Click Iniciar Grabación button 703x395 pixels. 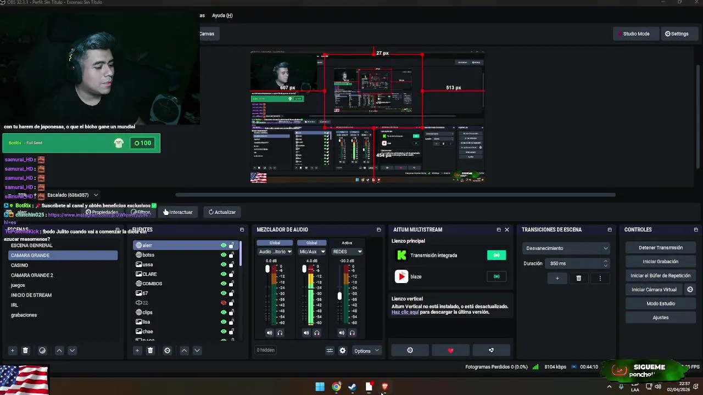[660, 262]
